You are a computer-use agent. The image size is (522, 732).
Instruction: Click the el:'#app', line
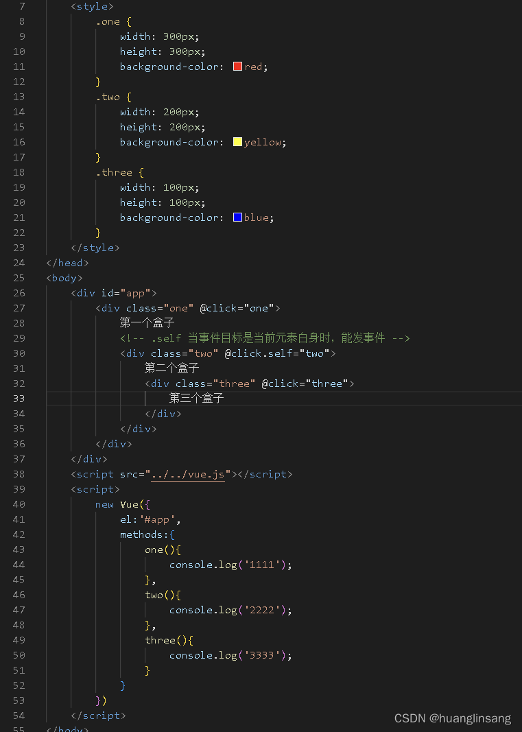(x=150, y=519)
